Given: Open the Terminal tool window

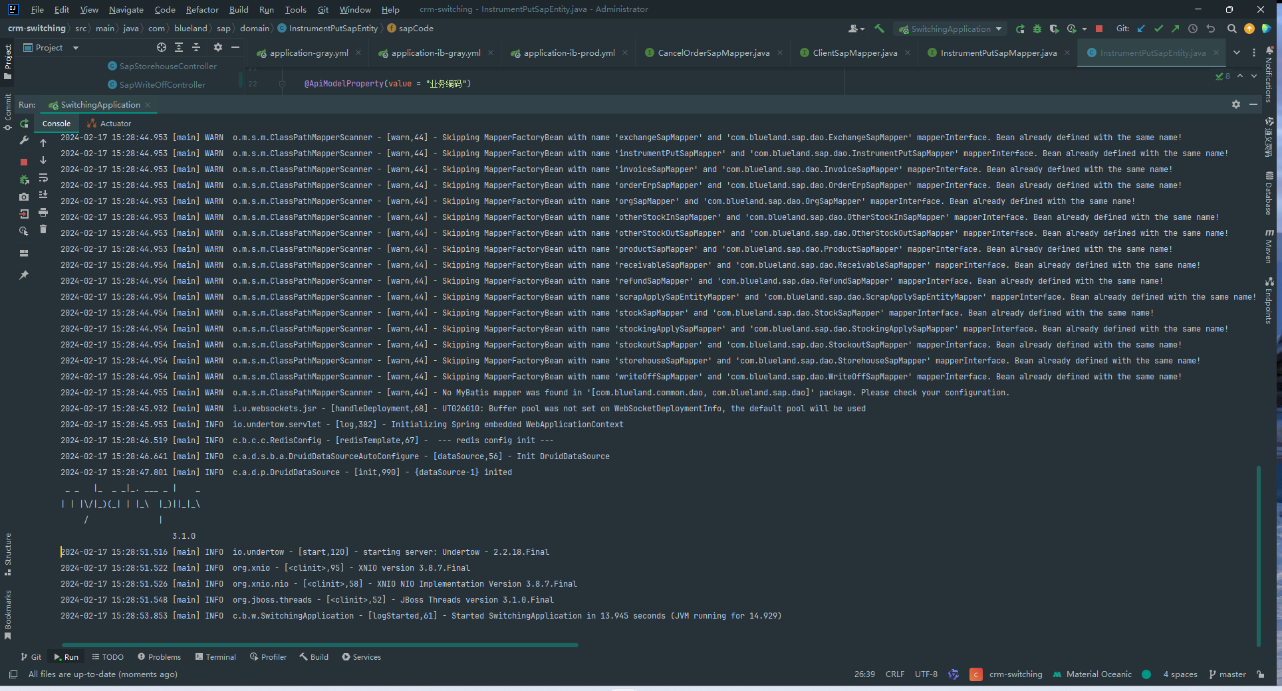Looking at the screenshot, I should click(x=215, y=657).
